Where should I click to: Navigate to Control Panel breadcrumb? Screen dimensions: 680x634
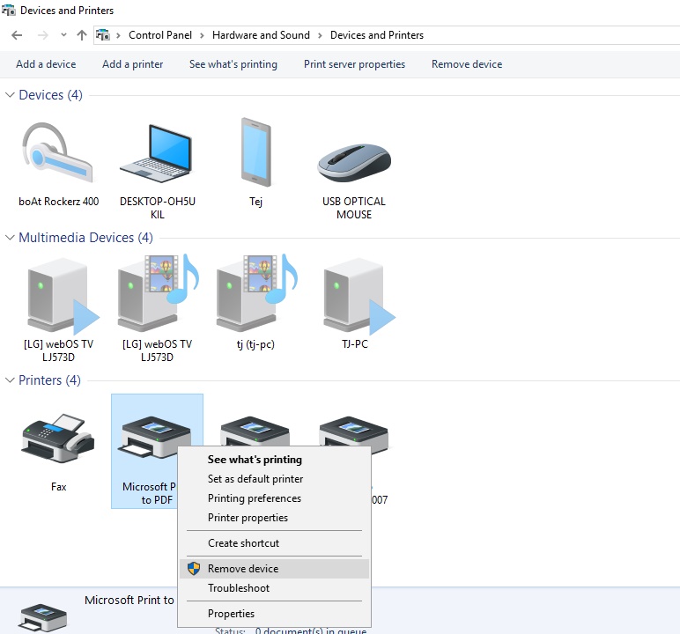coord(160,35)
